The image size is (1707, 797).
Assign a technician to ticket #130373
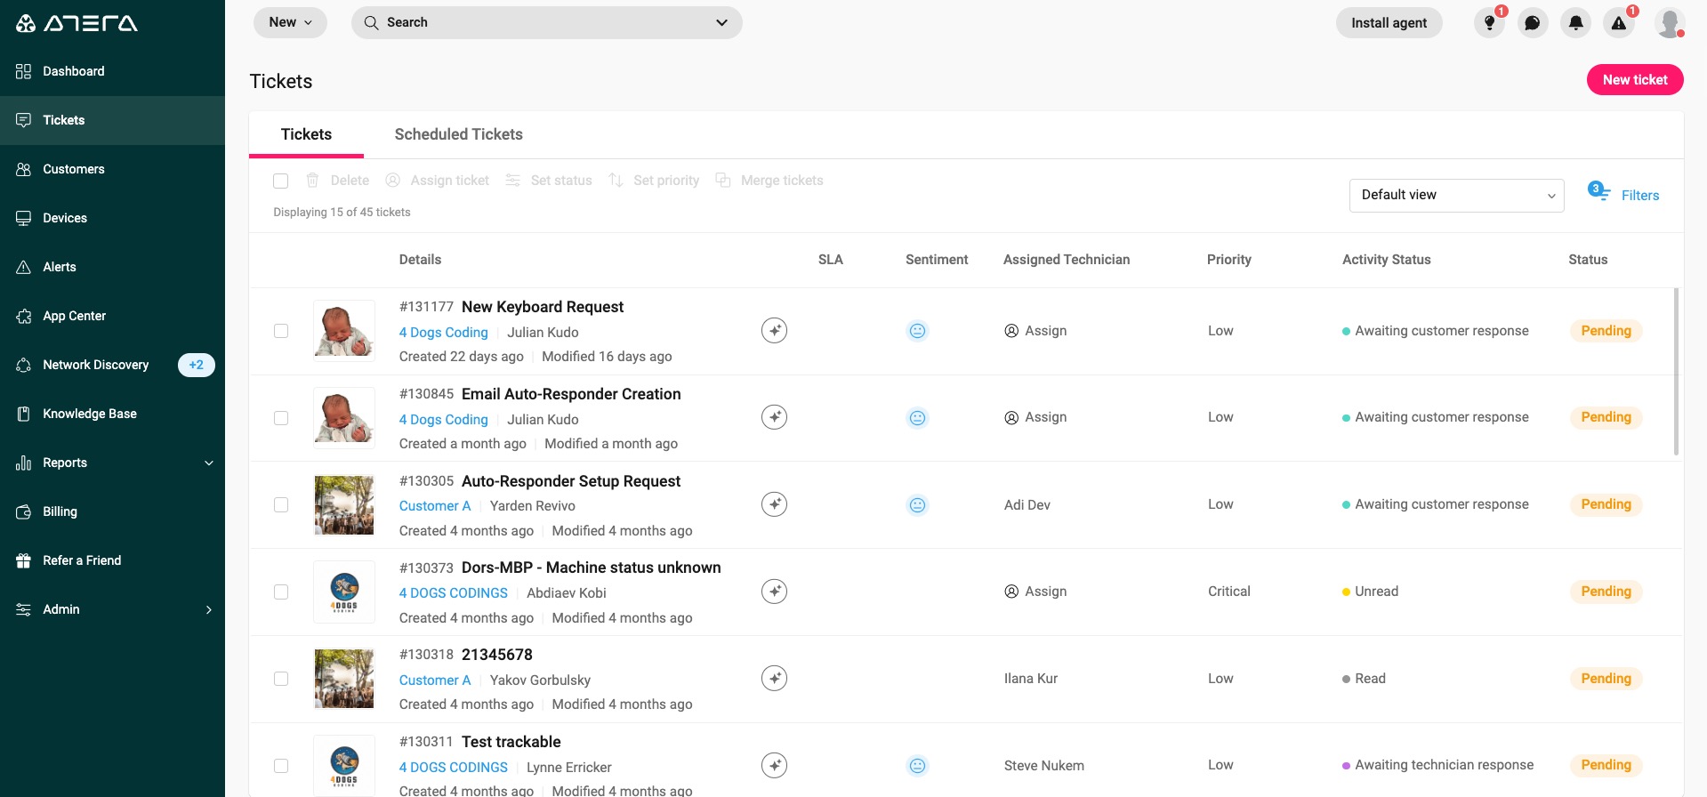(1035, 592)
